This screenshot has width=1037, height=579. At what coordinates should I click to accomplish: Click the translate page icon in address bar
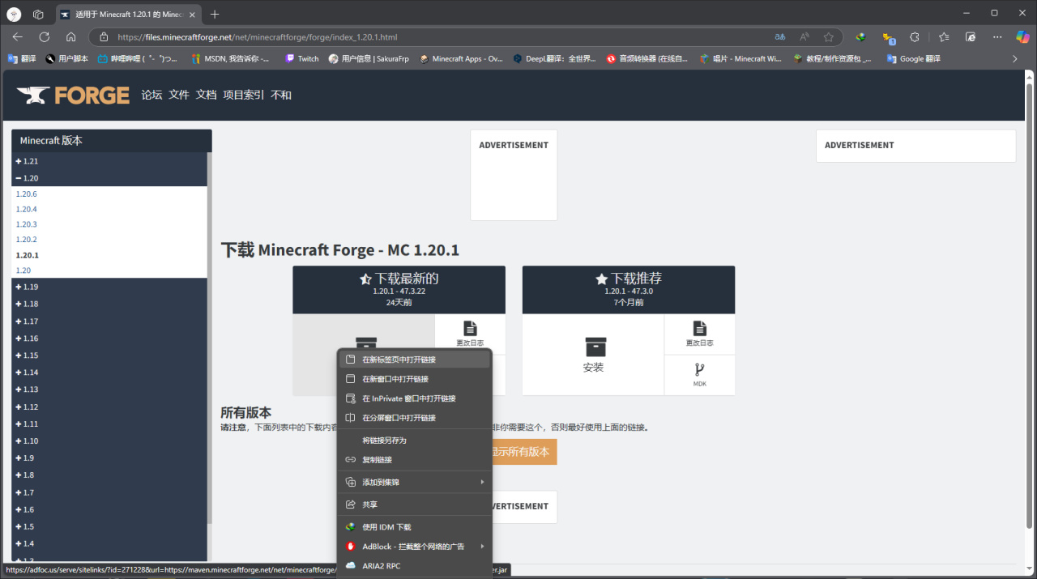pos(780,37)
